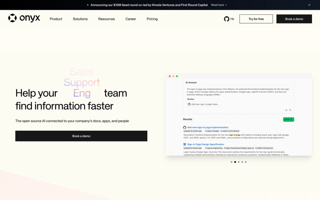Open the Product menu
This screenshot has height=200, width=320.
(56, 19)
